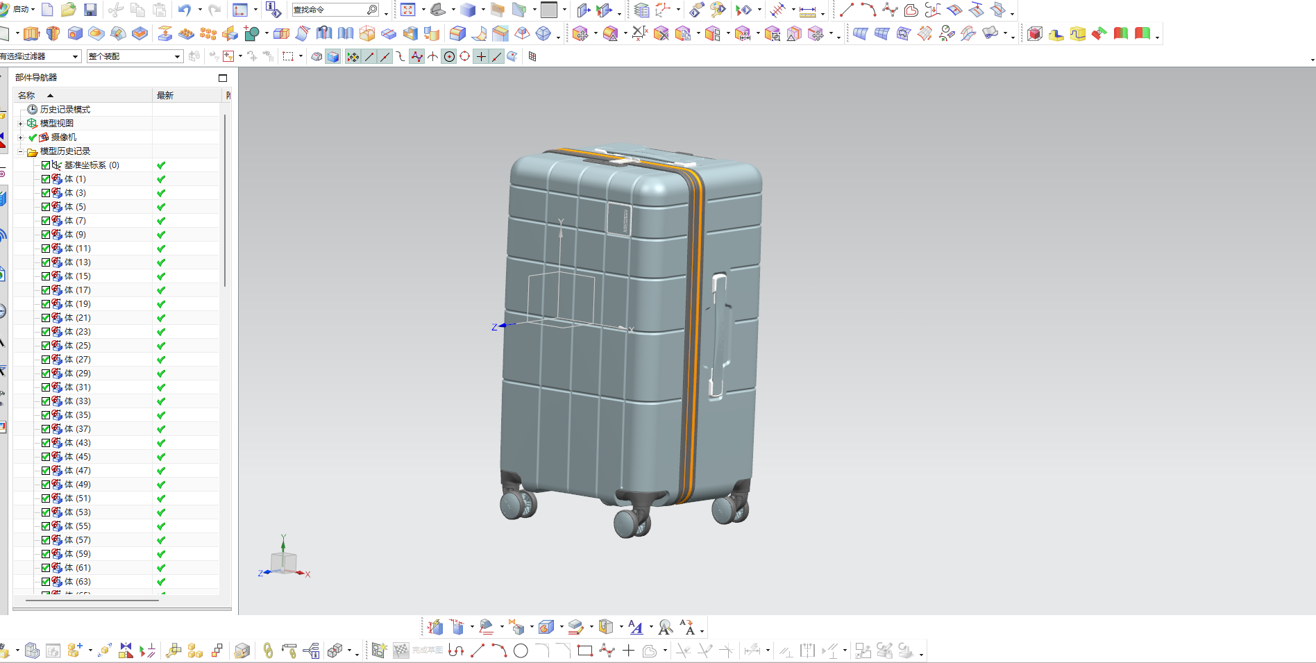Click the Undo arrow icon
This screenshot has height=663, width=1316.
click(x=185, y=10)
